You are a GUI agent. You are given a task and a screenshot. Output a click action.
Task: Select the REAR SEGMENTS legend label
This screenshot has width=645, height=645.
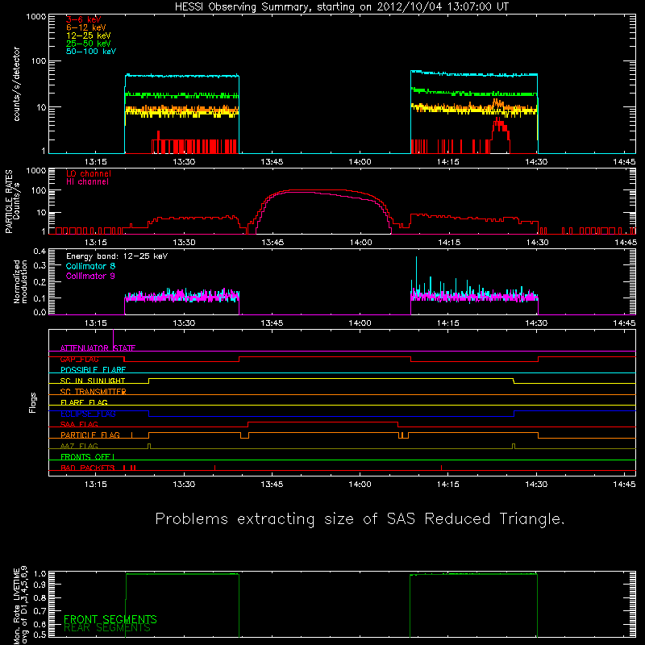107,628
